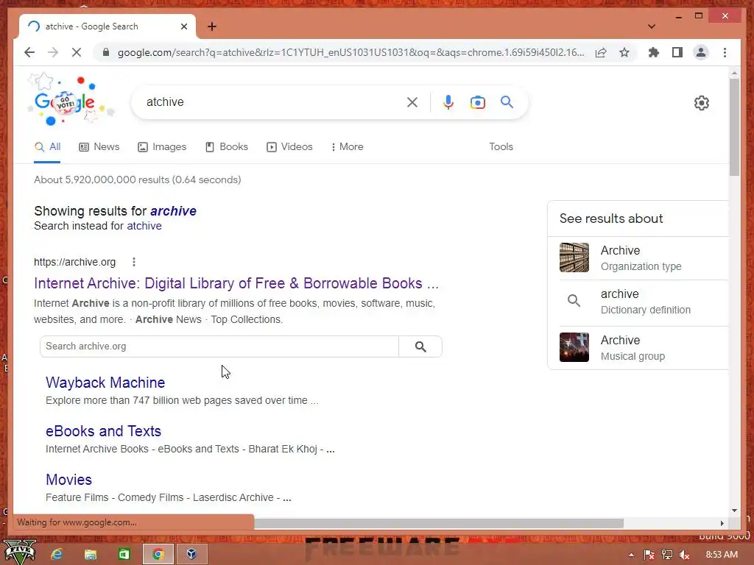Click the Action Center flag tray icon
754x565 pixels.
(x=649, y=555)
